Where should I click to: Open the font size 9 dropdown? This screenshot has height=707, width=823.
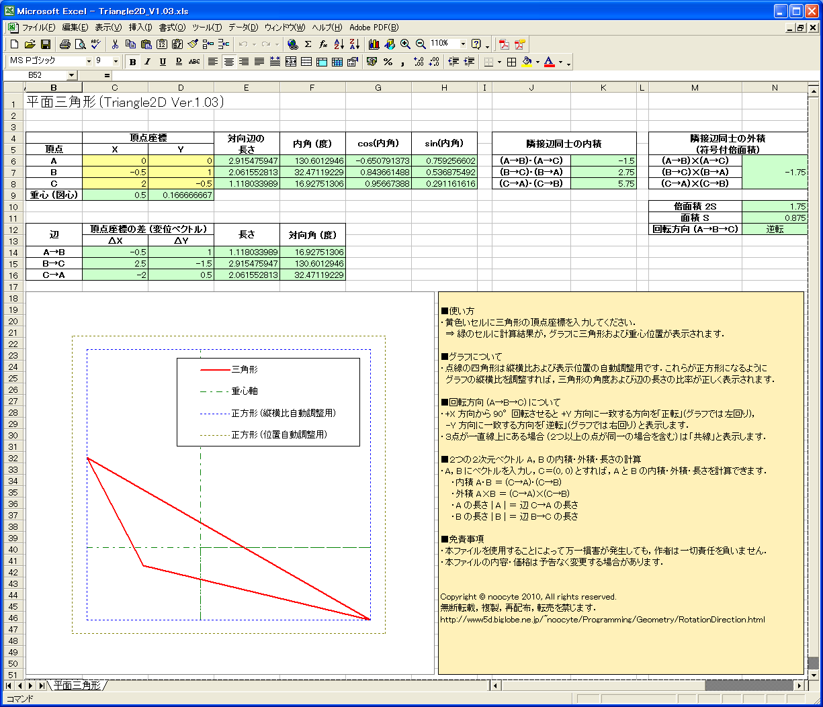point(116,61)
